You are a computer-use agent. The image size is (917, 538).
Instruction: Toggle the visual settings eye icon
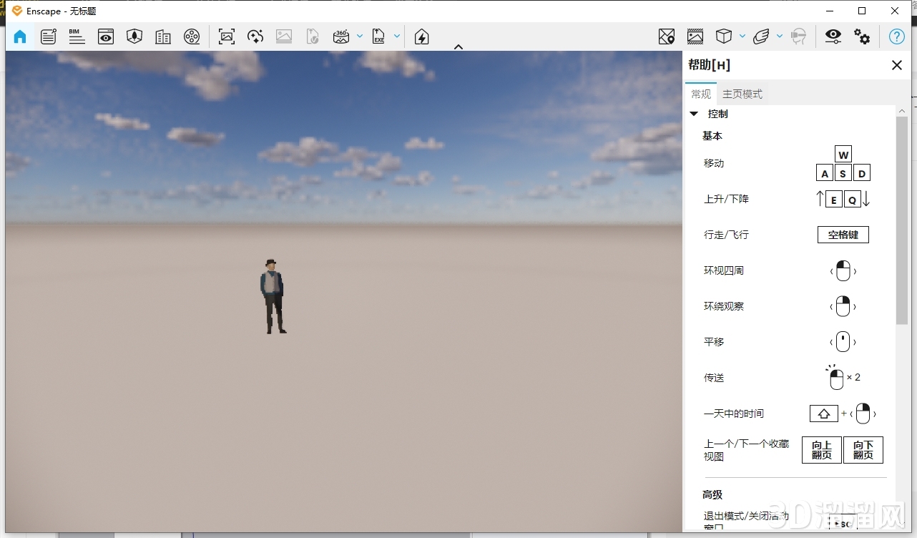pyautogui.click(x=833, y=36)
